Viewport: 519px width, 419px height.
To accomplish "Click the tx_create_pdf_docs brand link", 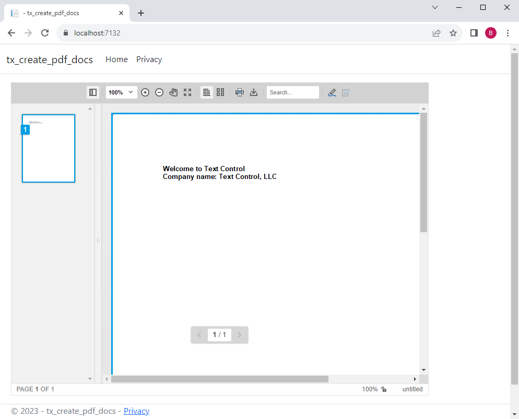I will (x=50, y=59).
